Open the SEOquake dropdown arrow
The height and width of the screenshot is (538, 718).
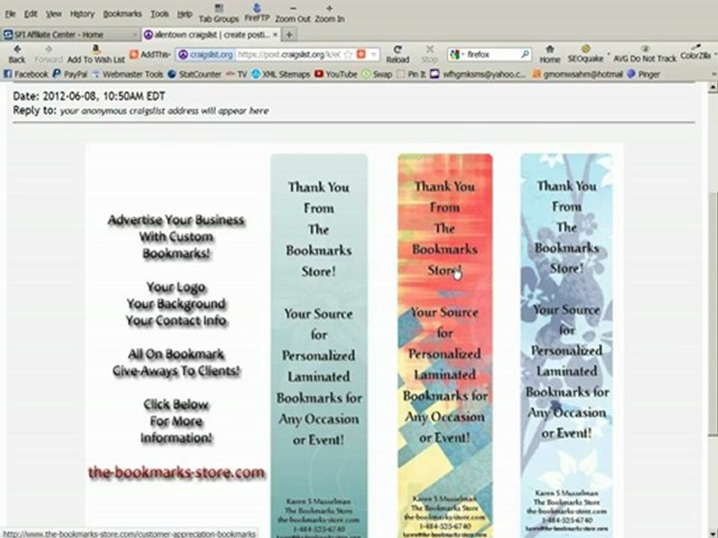608,53
